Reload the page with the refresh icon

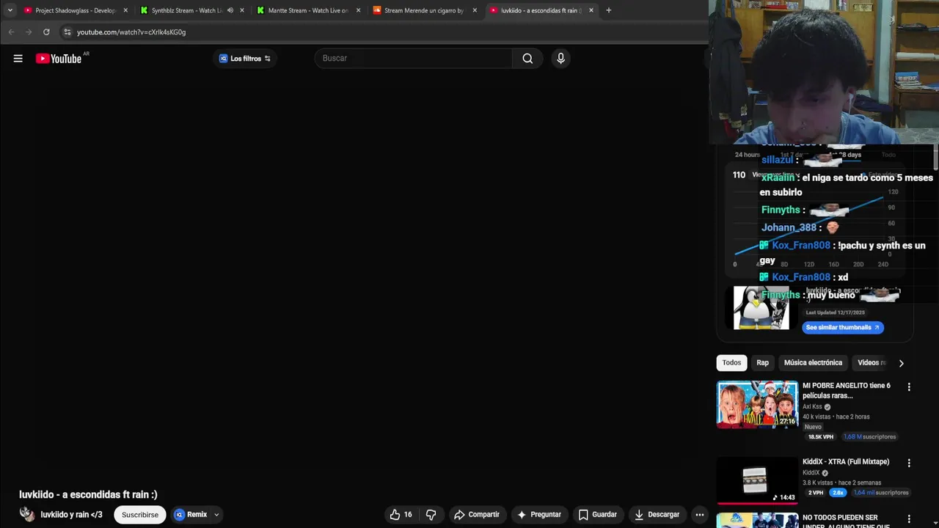coord(46,32)
